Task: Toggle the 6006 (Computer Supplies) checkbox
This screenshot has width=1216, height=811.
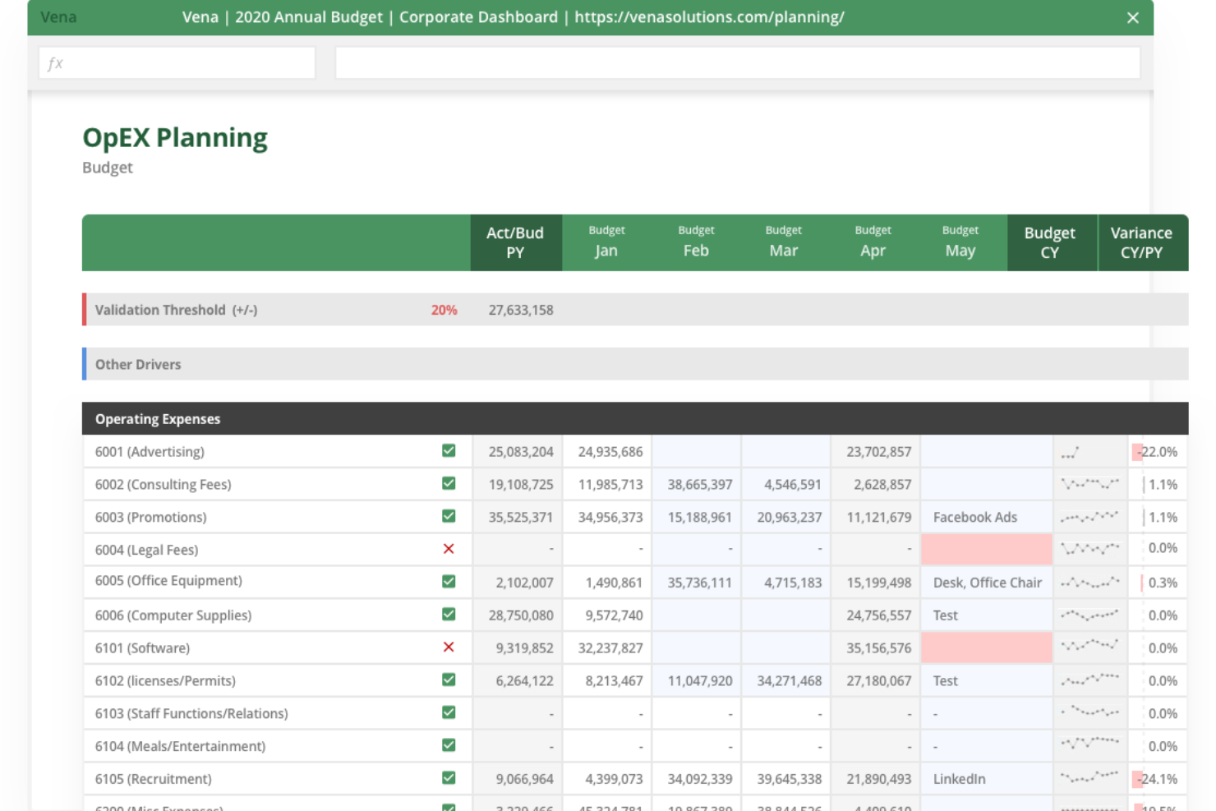Action: click(449, 614)
